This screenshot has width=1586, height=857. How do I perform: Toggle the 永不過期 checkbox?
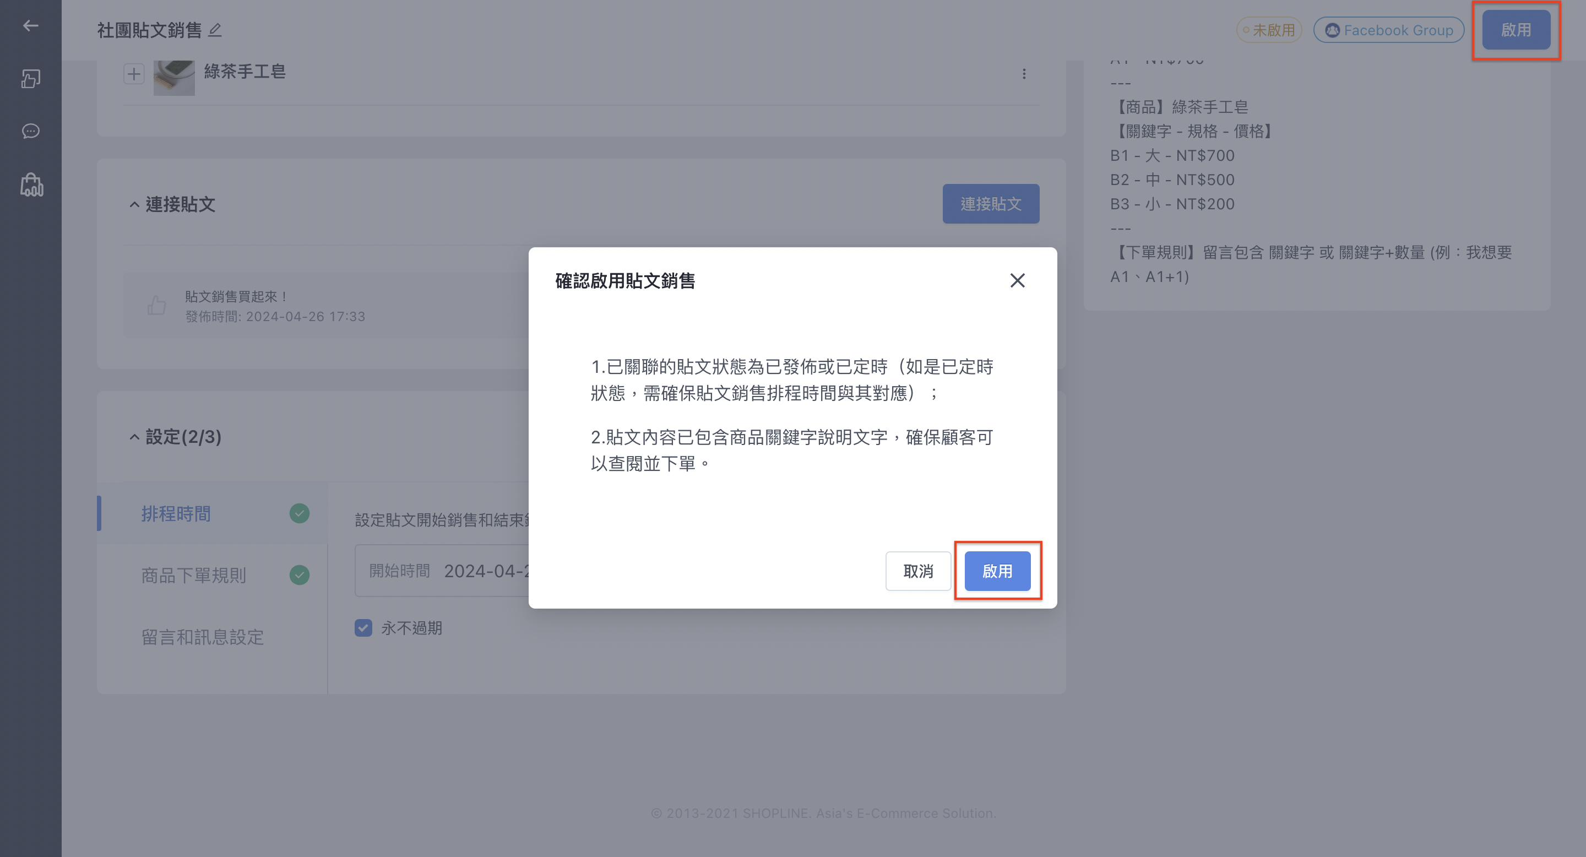[x=363, y=627]
